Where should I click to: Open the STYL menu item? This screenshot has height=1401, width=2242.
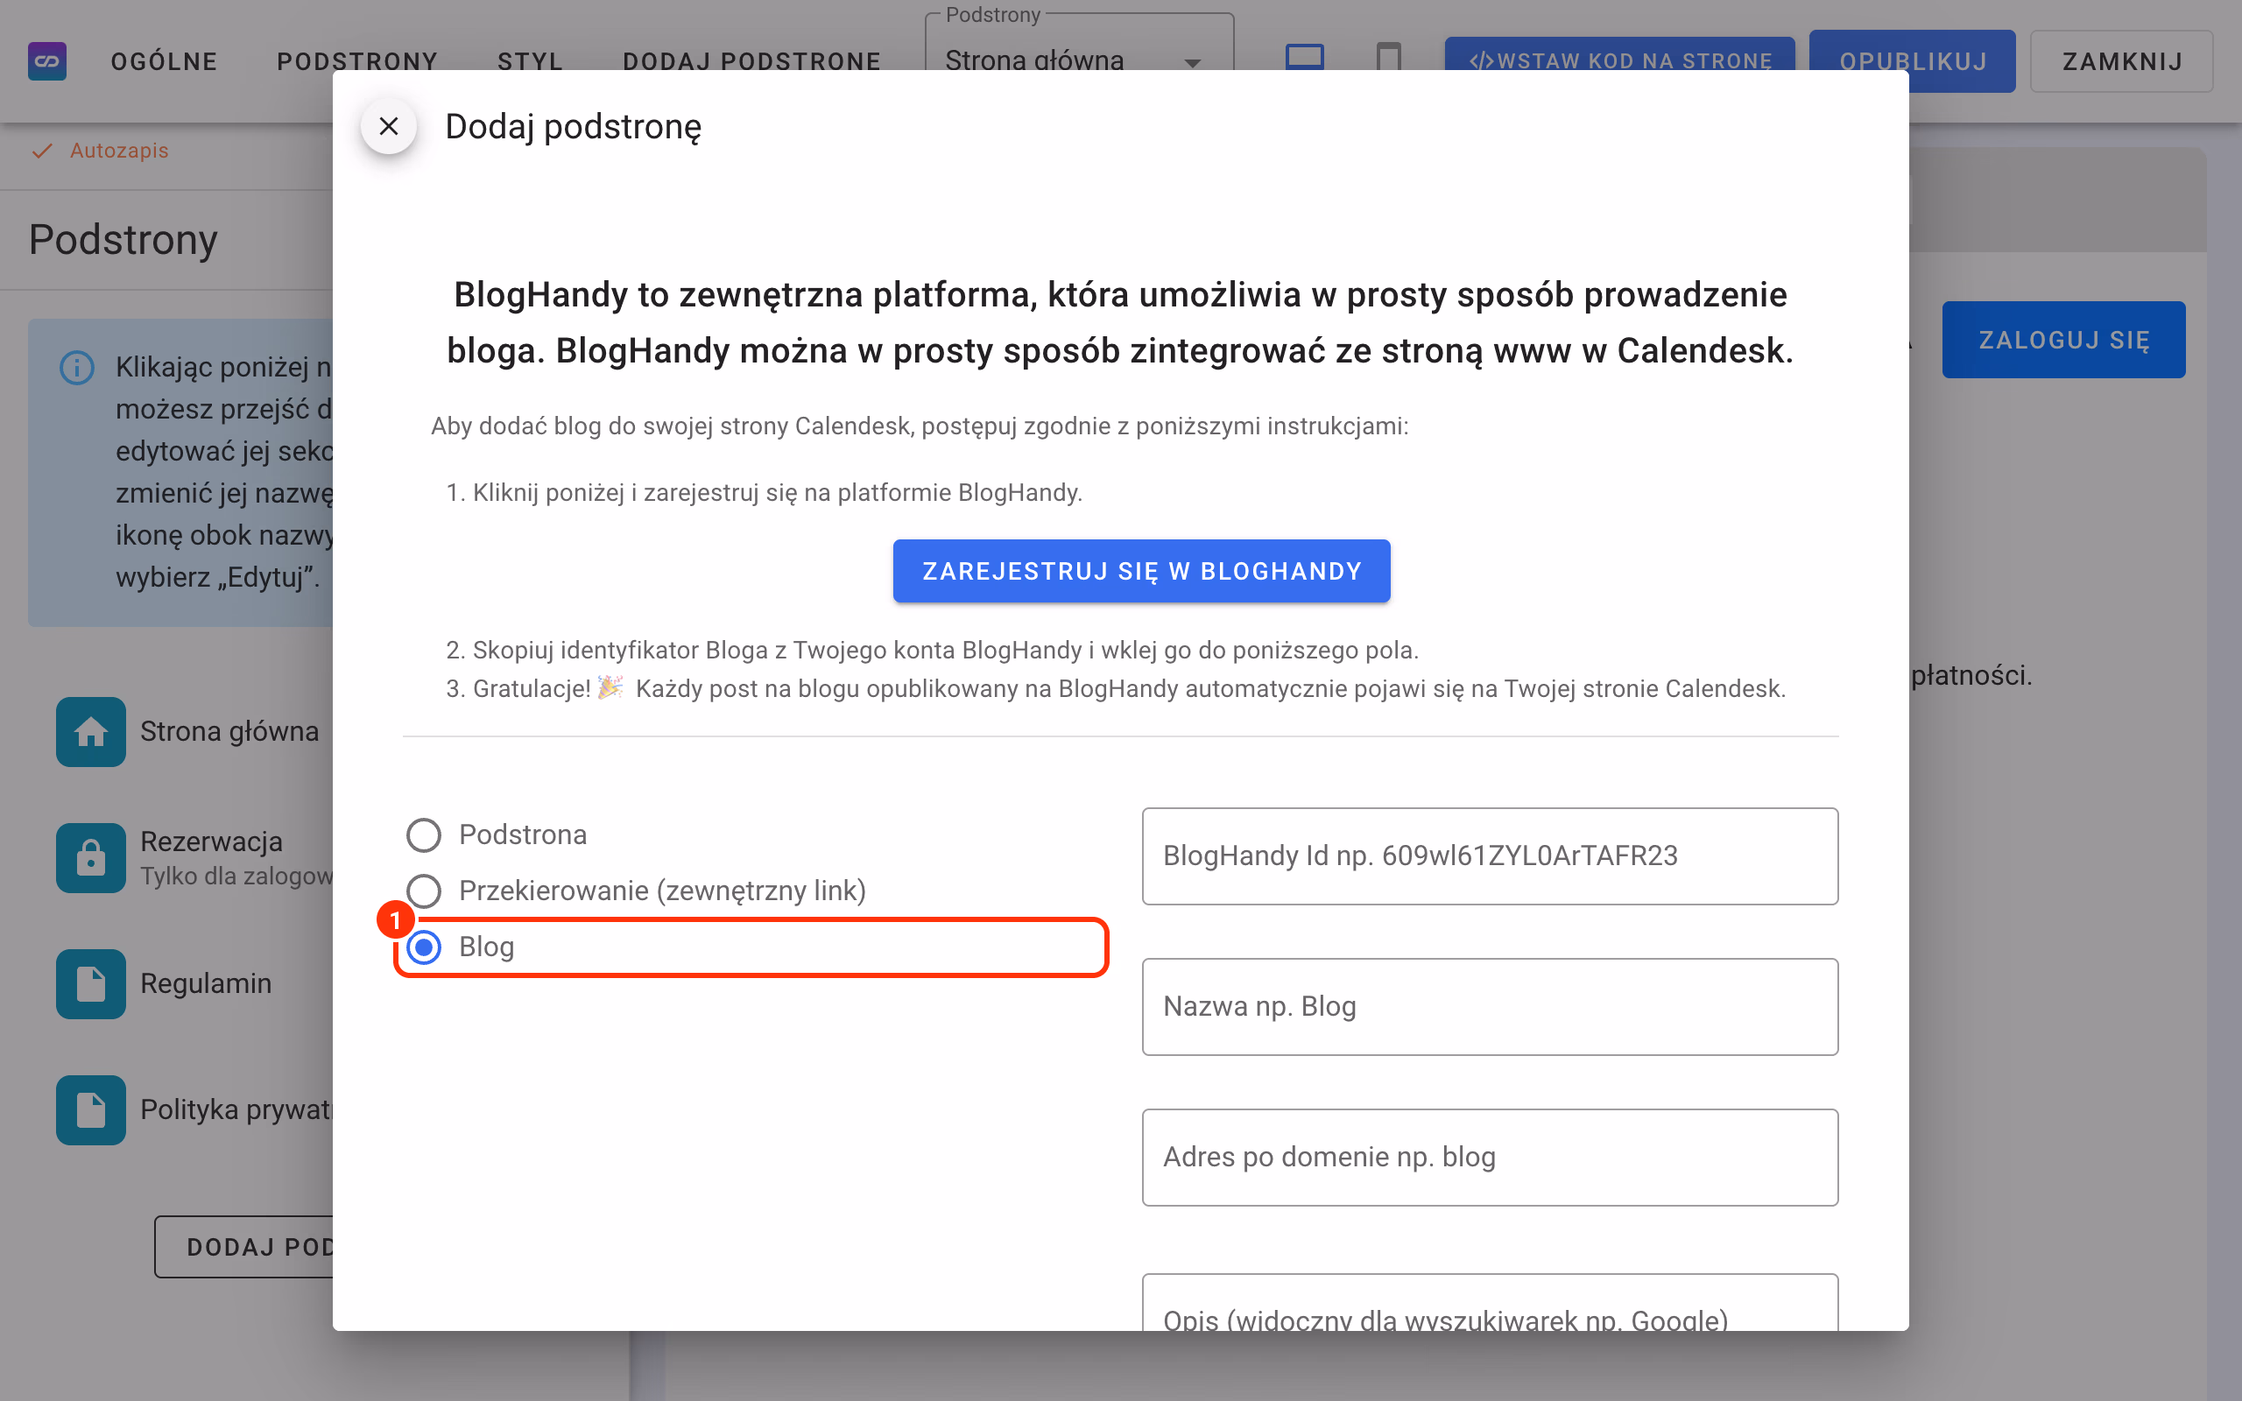[x=530, y=61]
